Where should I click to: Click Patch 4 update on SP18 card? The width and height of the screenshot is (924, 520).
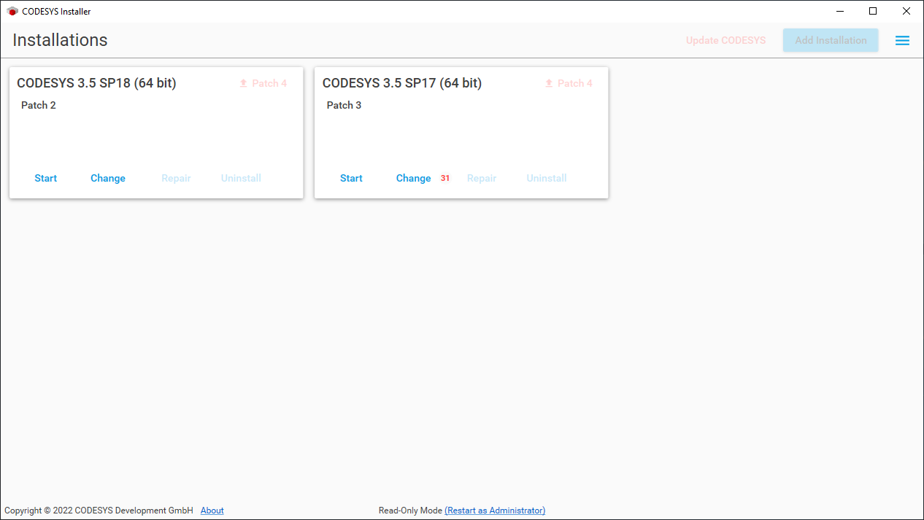pyautogui.click(x=263, y=83)
